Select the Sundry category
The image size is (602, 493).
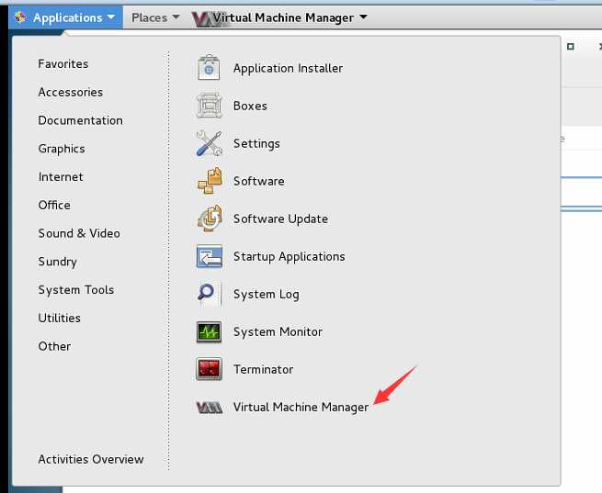(x=58, y=262)
